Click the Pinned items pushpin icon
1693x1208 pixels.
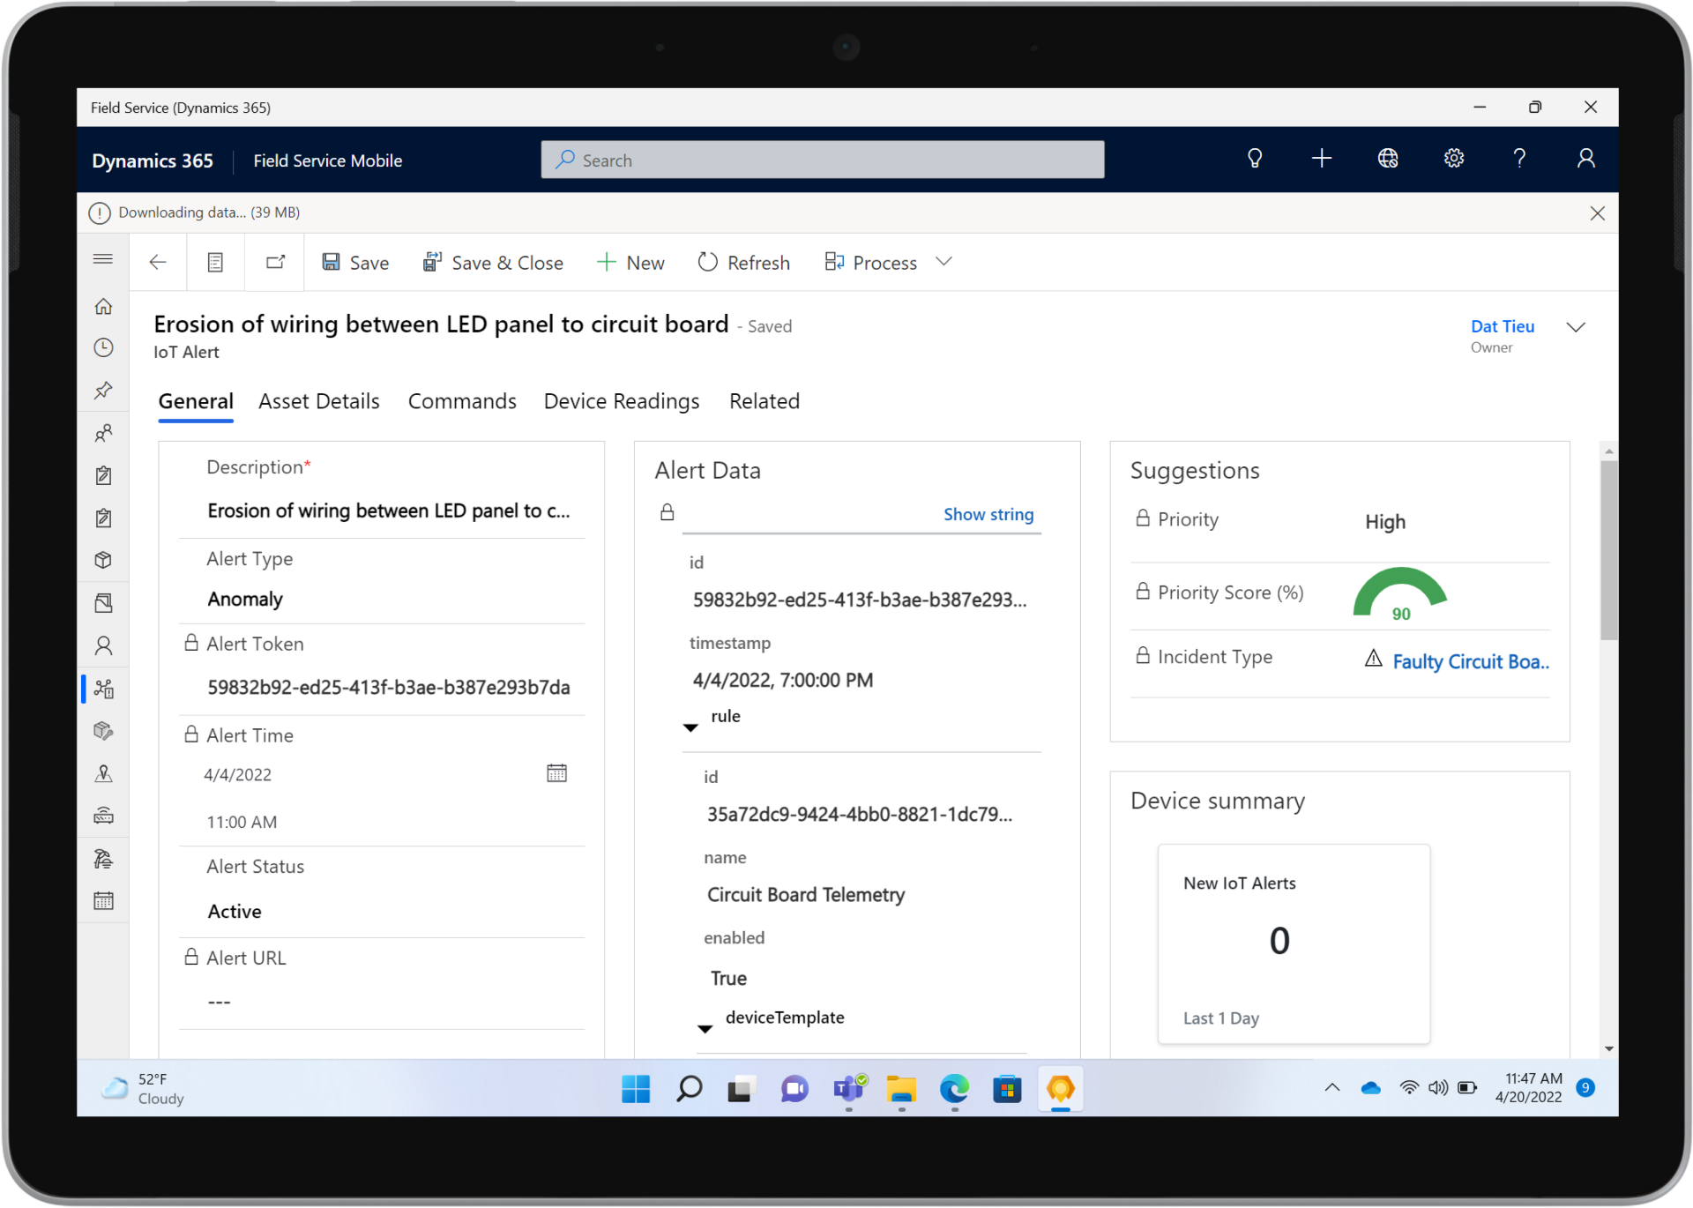(103, 390)
